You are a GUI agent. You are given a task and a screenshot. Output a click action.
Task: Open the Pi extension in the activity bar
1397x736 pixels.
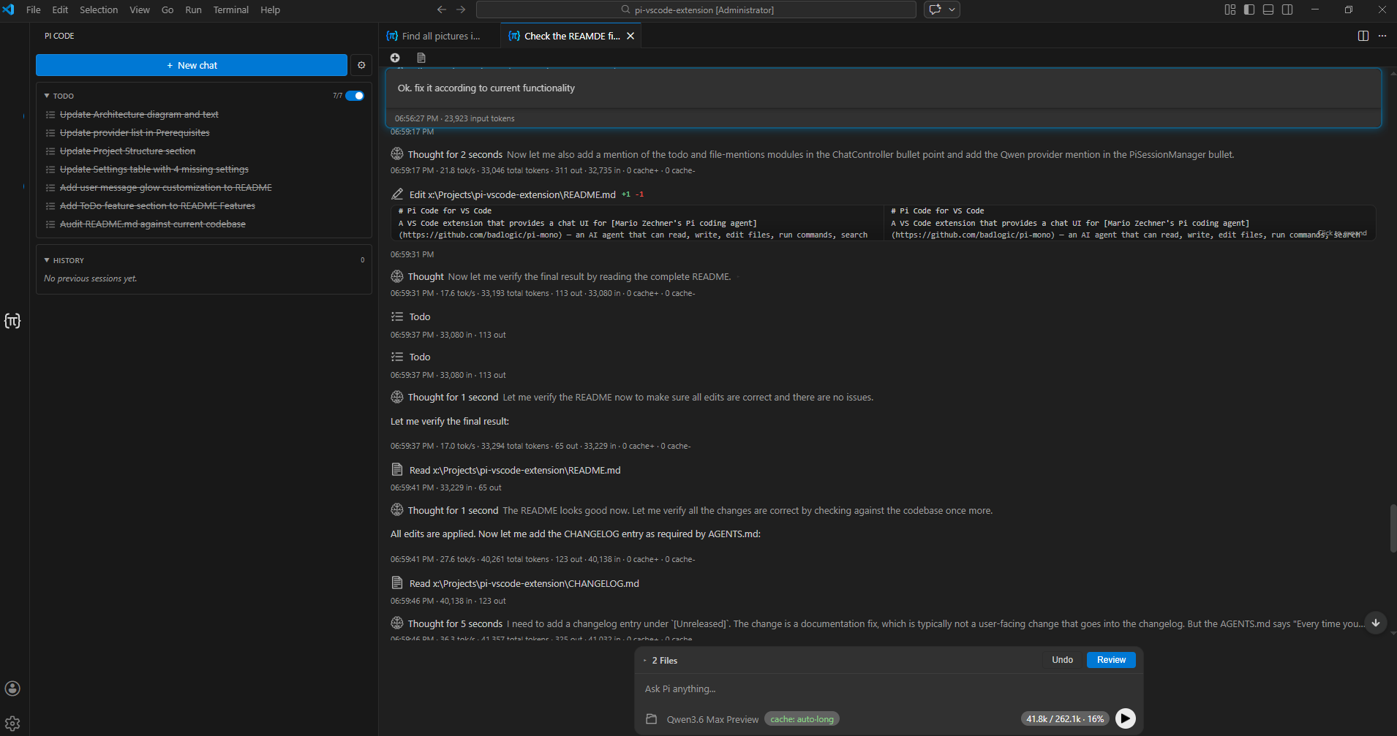[x=12, y=320]
